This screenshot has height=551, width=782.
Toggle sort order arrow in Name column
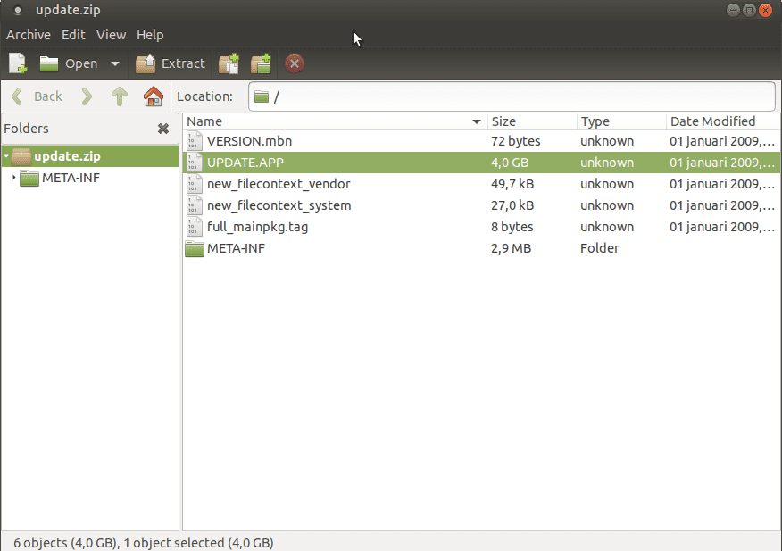(477, 121)
